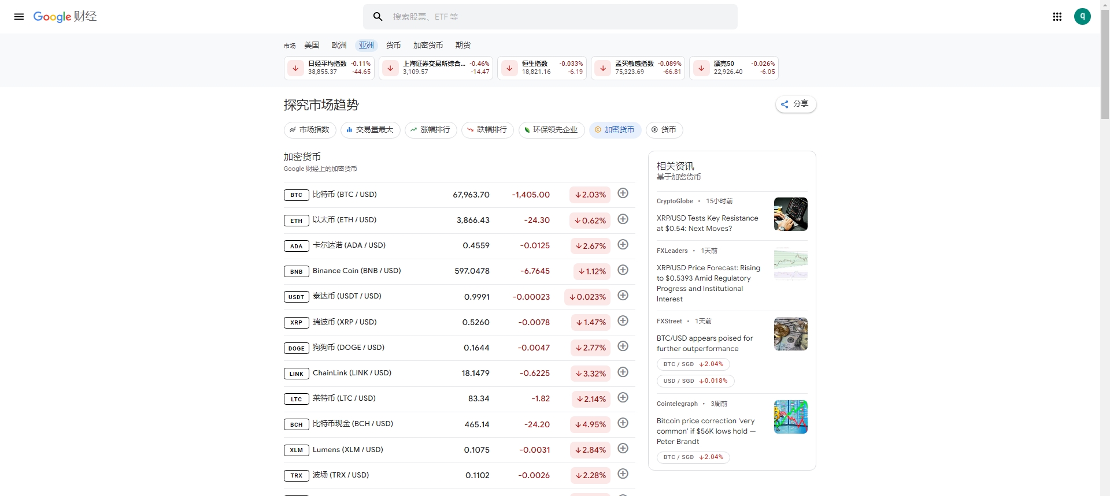Select the 跌幅排行 filter chip

point(487,130)
